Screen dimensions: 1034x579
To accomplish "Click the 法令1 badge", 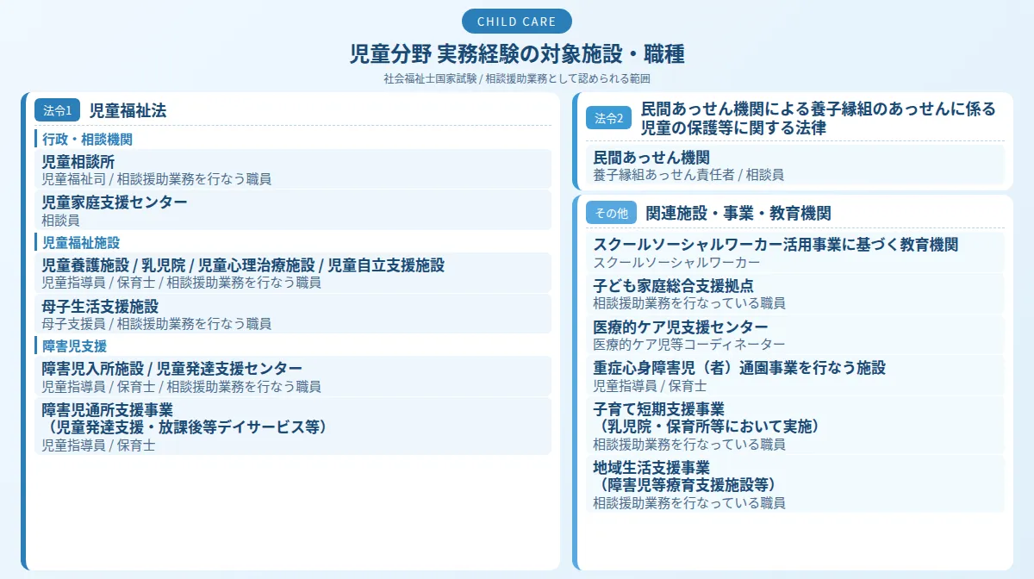I will pos(58,110).
